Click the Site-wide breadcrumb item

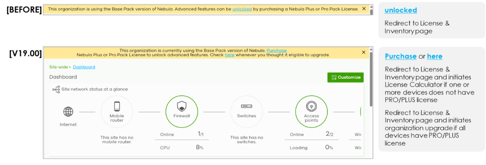tap(59, 67)
